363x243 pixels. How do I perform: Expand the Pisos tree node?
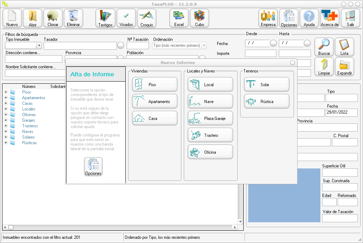(6, 92)
